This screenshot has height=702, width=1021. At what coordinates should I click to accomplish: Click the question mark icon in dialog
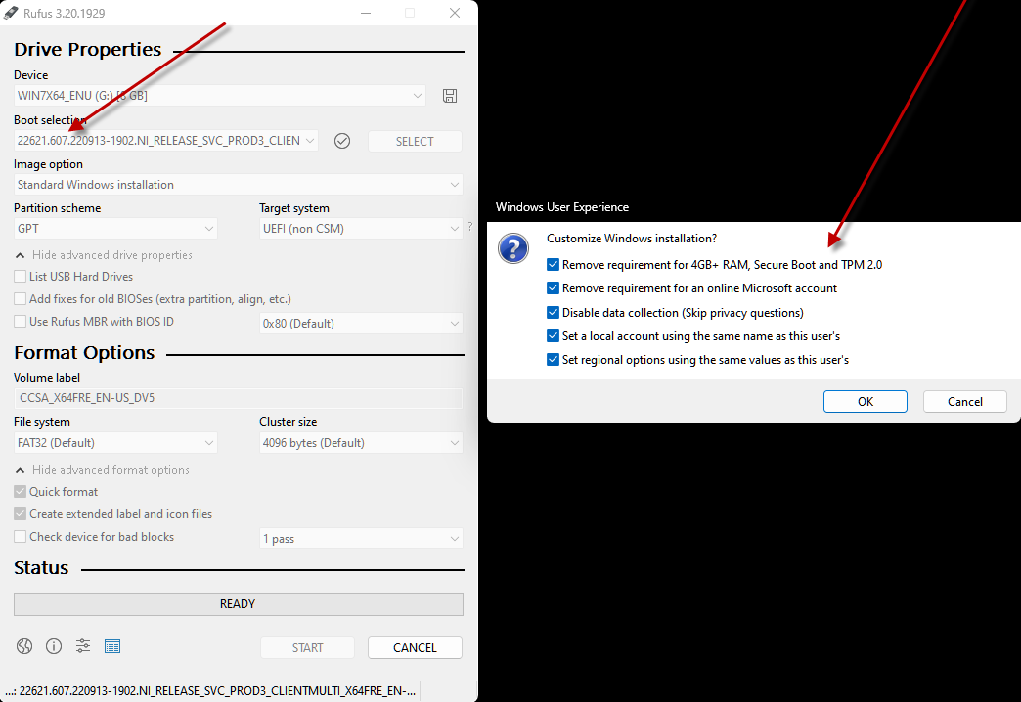(x=513, y=248)
